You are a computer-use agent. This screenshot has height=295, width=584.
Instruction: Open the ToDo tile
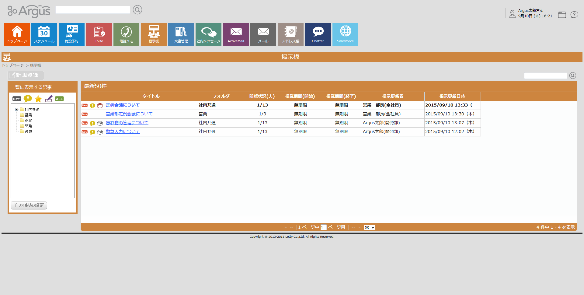[x=99, y=34]
